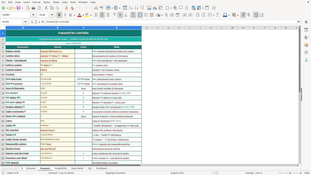The height and width of the screenshot is (175, 311).
Task: Insert an image
Action: (149, 8)
